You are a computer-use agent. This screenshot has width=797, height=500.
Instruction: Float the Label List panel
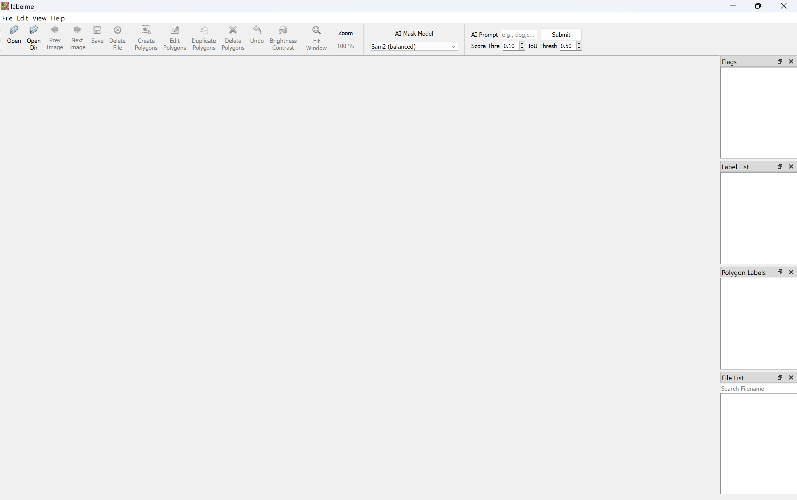pos(780,167)
